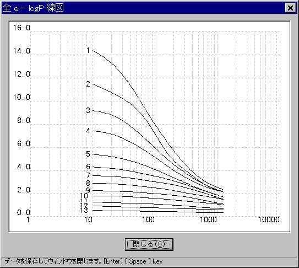Click curve label 4 on the chart
The height and width of the screenshot is (268, 299).
click(88, 131)
